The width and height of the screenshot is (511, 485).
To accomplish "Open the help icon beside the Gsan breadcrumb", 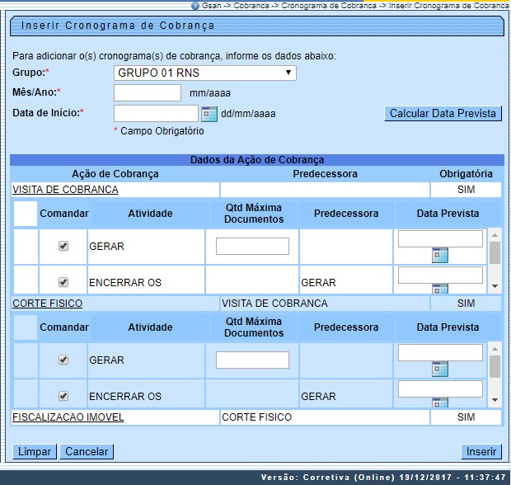I will pos(195,6).
